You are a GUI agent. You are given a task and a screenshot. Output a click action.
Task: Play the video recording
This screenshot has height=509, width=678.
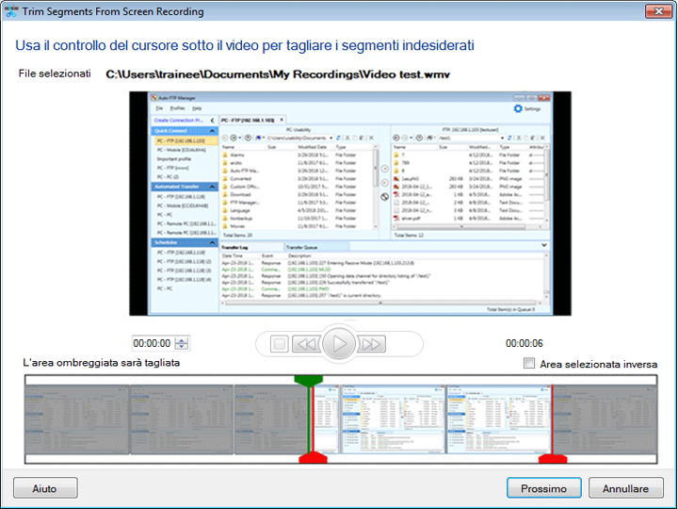[339, 344]
